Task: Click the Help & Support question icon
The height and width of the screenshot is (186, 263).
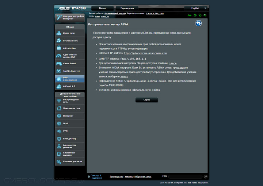Action: 89,176
